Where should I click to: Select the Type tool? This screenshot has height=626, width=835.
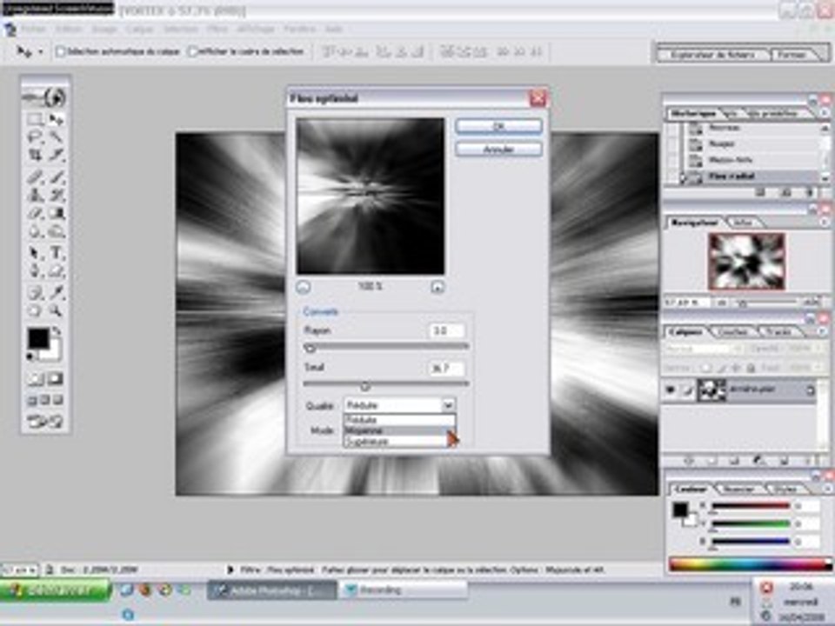click(x=56, y=253)
